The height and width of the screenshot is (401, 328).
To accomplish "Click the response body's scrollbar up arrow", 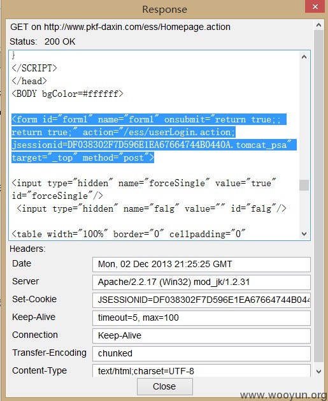I will 304,57.
